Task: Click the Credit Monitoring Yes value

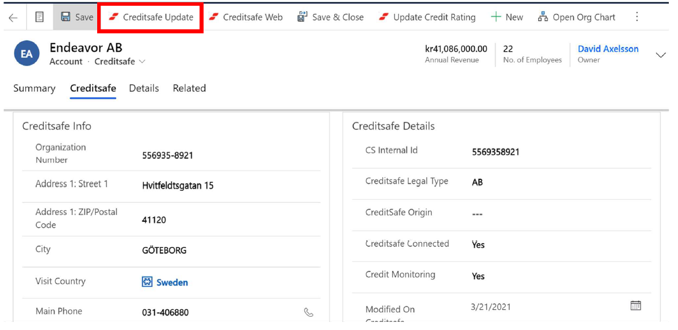Action: click(x=478, y=277)
